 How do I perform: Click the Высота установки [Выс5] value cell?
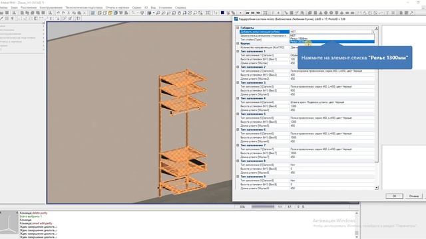(x=332, y=122)
